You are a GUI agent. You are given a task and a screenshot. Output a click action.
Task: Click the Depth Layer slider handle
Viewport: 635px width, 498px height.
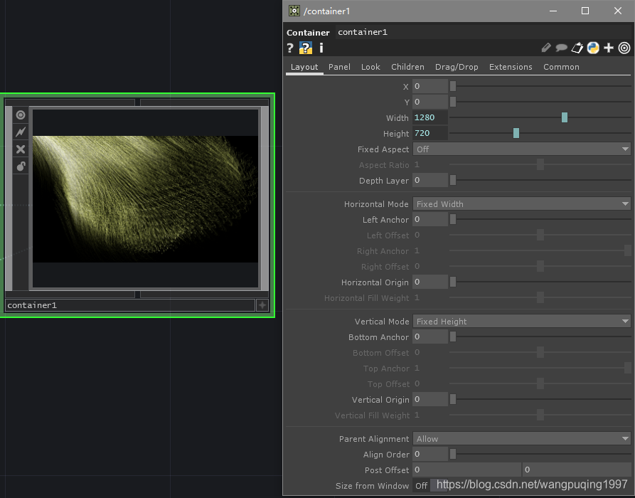click(453, 180)
